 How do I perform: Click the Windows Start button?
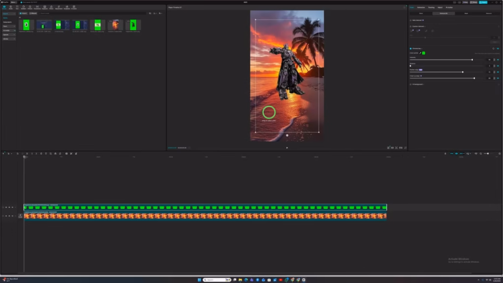click(x=199, y=280)
